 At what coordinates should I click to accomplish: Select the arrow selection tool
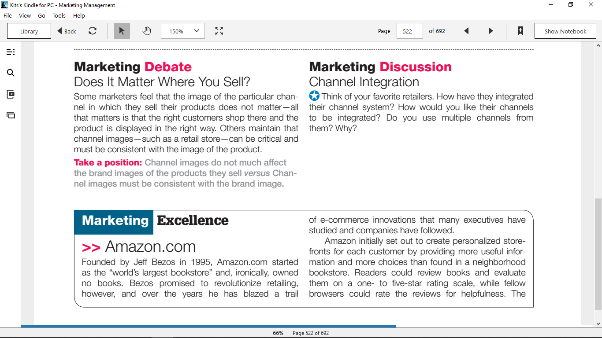tap(122, 31)
